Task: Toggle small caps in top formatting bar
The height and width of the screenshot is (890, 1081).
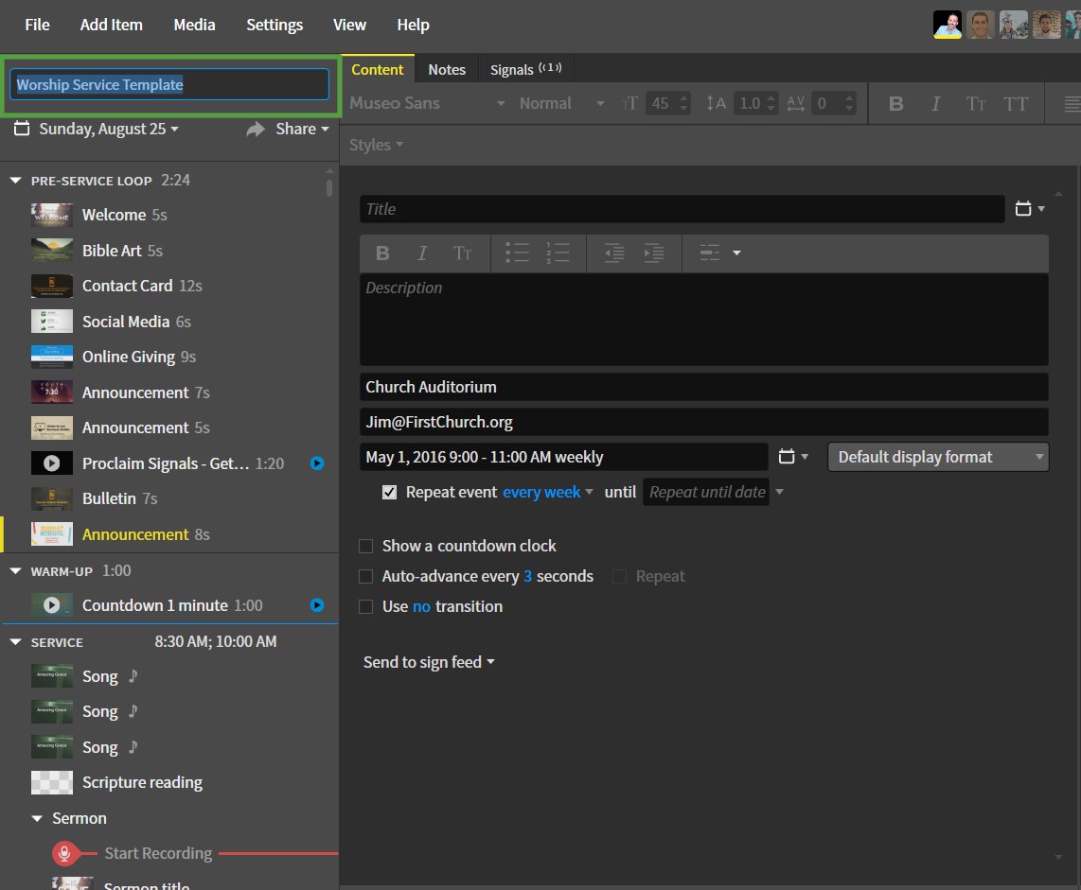Action: (x=976, y=104)
